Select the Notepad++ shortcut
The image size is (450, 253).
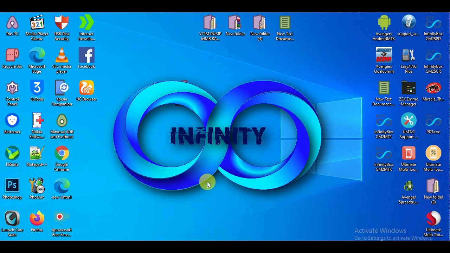[37, 156]
